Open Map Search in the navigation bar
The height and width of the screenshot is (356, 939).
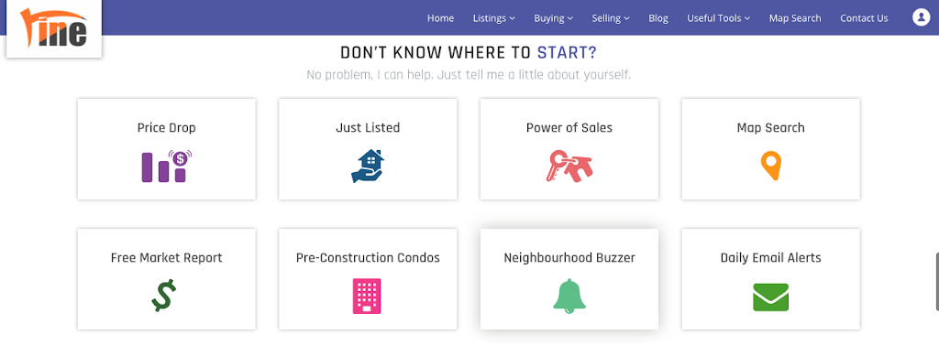tap(795, 18)
